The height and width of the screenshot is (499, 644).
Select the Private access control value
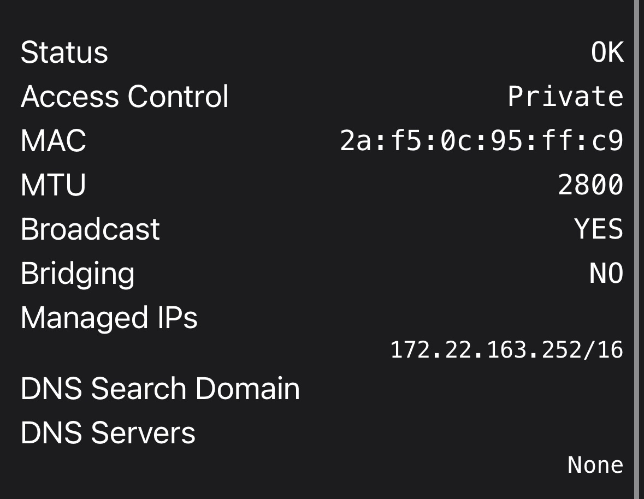click(x=566, y=97)
